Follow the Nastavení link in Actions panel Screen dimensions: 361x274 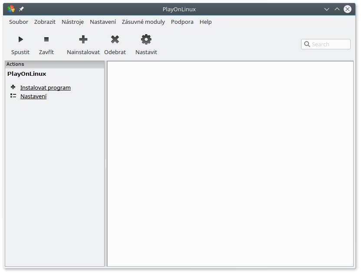33,96
